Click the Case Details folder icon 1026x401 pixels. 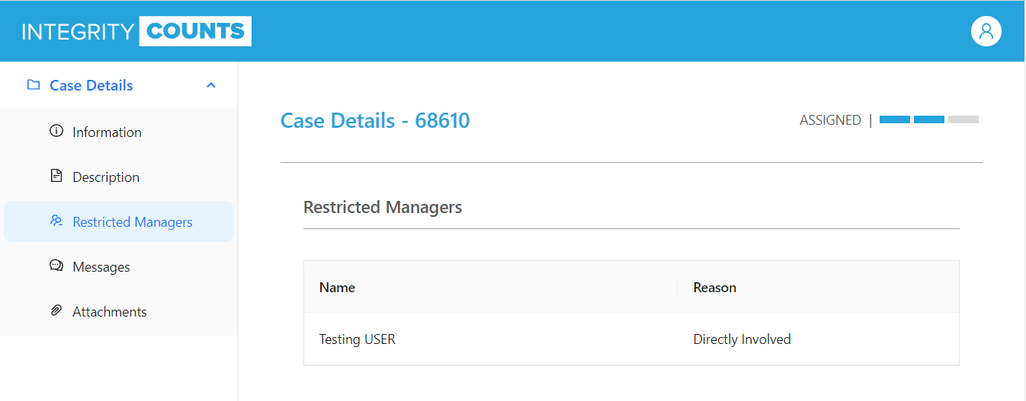point(33,85)
